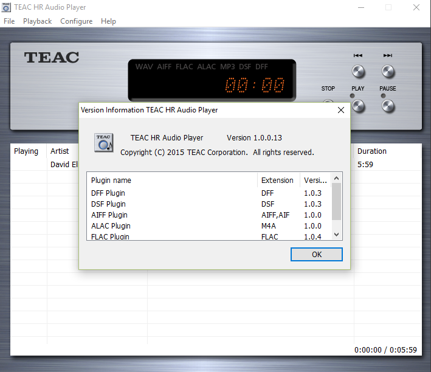Click the truncated Versi... column header

pyautogui.click(x=315, y=181)
